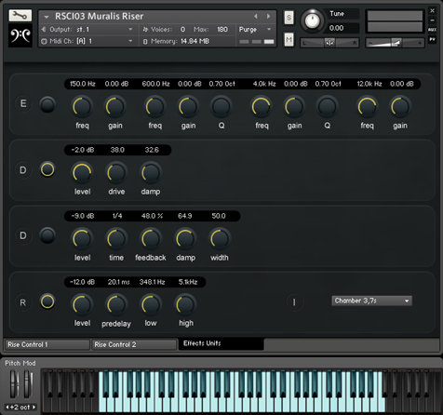Click the delay width knob
443x415 pixels.
pos(220,239)
